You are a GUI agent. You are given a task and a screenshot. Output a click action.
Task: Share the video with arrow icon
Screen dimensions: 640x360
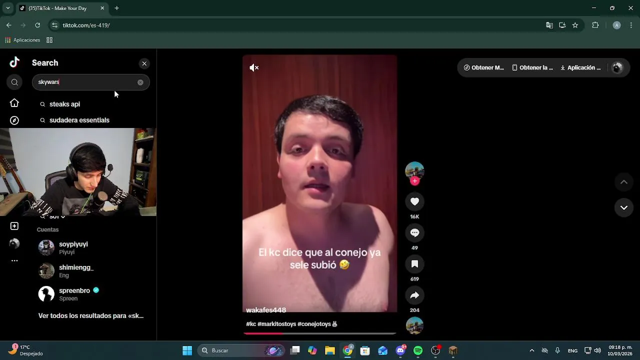click(414, 295)
